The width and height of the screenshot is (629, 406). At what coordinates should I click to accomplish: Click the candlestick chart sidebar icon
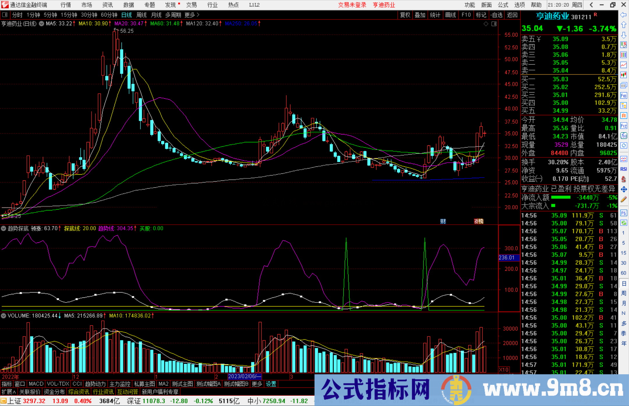(623, 75)
